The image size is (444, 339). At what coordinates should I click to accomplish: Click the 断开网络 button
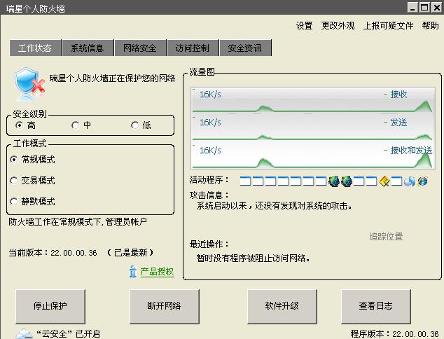click(x=165, y=306)
